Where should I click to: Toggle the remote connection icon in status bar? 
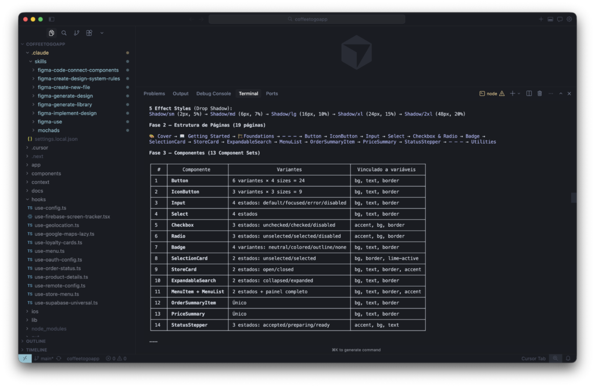tap(24, 359)
